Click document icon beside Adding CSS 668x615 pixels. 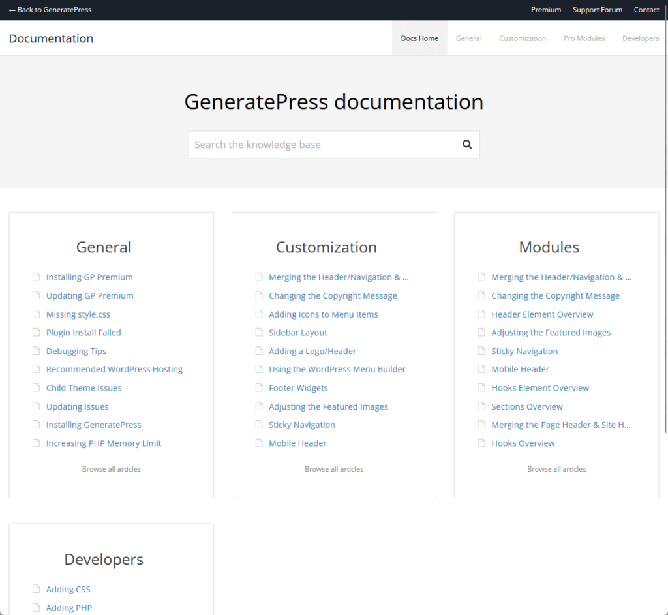click(x=37, y=589)
